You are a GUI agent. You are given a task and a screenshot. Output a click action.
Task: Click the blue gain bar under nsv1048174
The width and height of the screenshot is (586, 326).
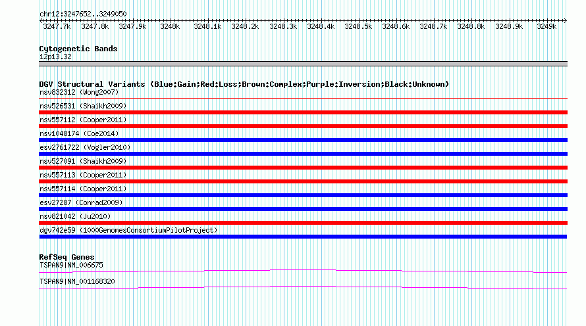303,140
